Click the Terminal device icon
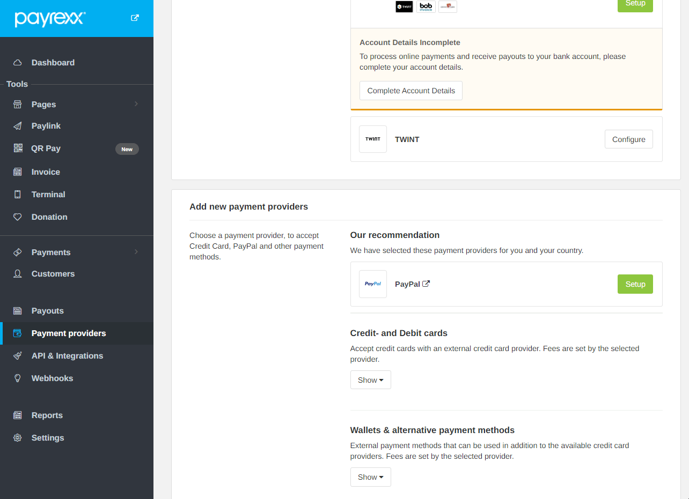The height and width of the screenshot is (499, 689). [18, 195]
